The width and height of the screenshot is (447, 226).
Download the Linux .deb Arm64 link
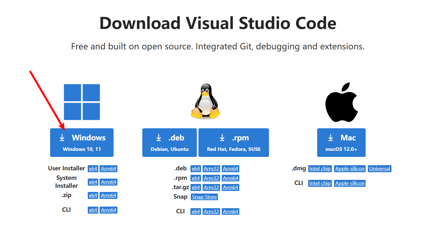[230, 169]
